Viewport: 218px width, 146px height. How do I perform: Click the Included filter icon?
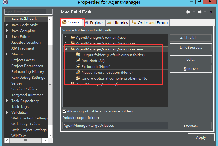click(x=78, y=61)
